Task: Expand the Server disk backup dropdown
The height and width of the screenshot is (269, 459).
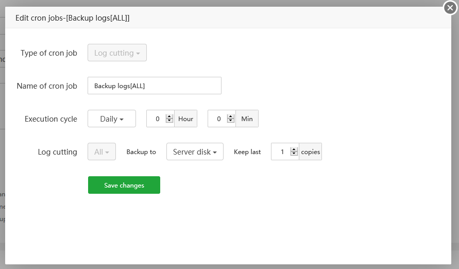Action: click(x=195, y=152)
